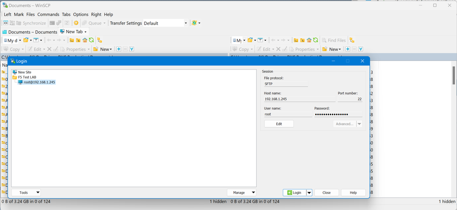The width and height of the screenshot is (457, 210).
Task: Expand right panel New dropdown arrow
Action: tap(340, 49)
